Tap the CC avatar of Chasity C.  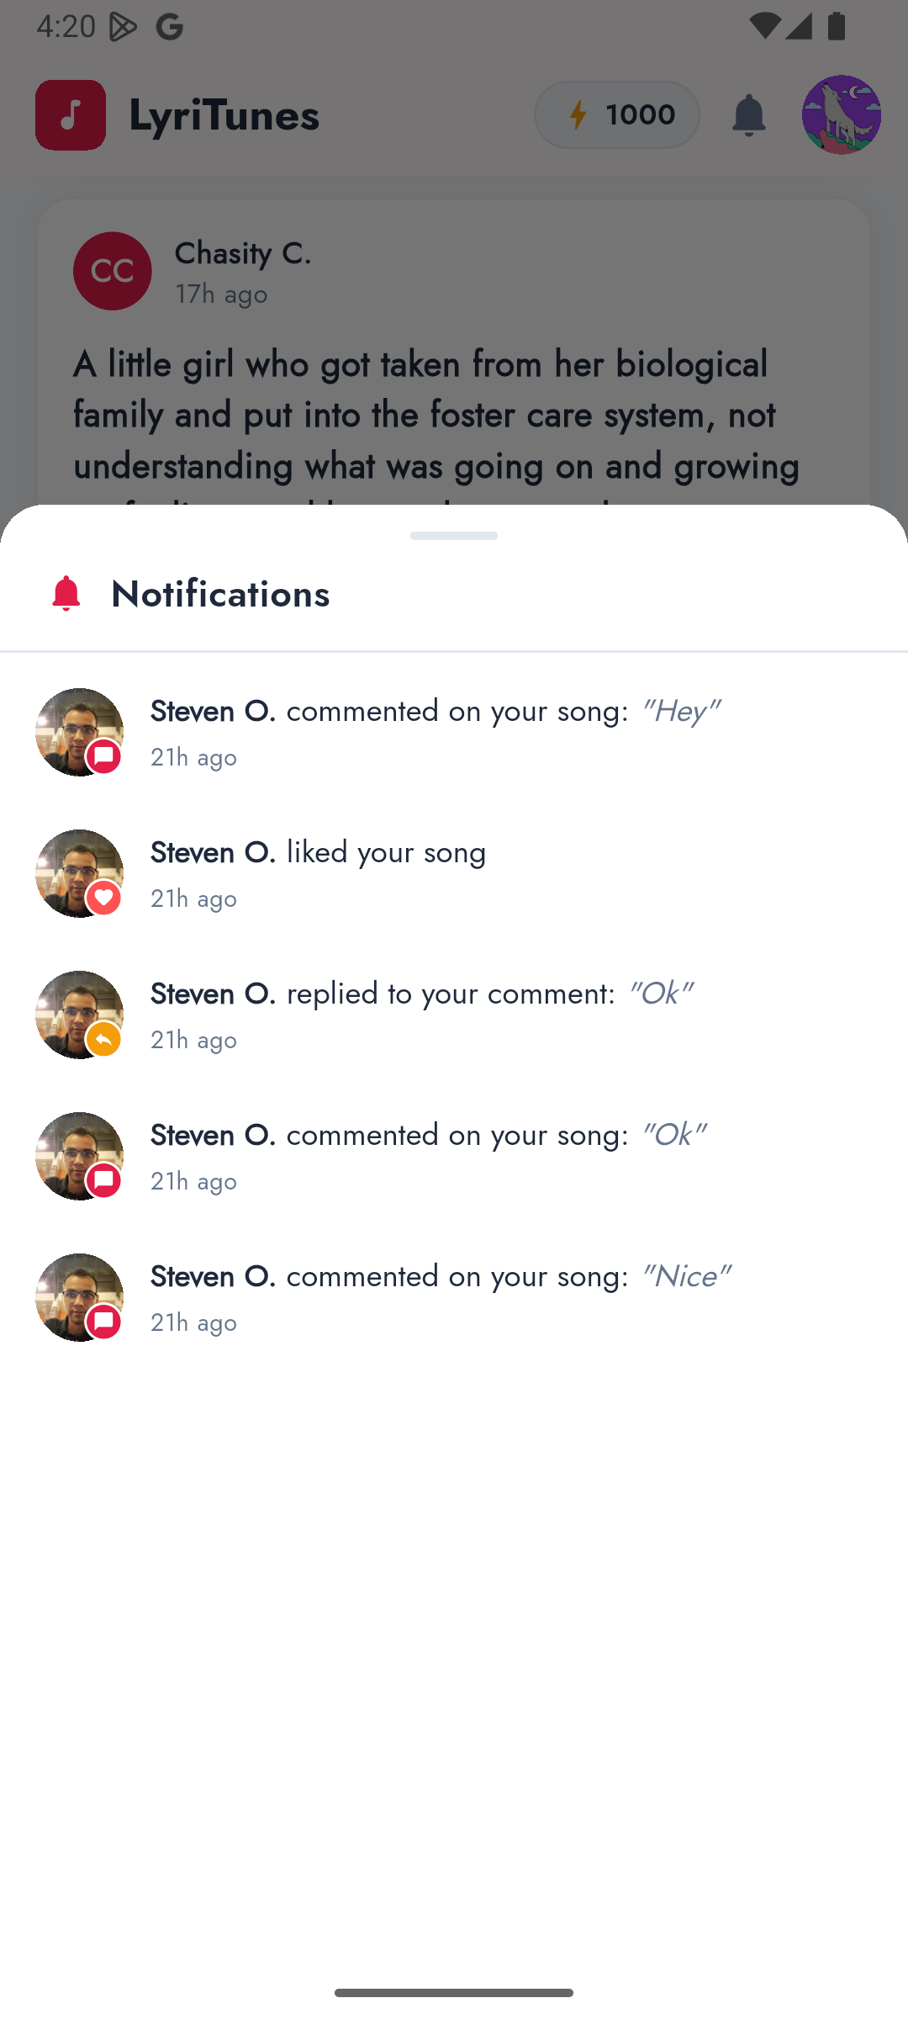112,271
